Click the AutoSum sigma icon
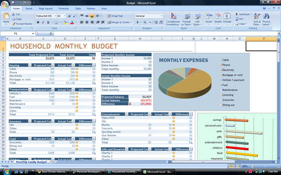This screenshot has width=281, height=175. point(237,14)
